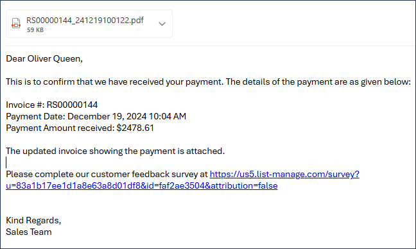Viewport: 416px width, 249px height.
Task: Click the Payment Amount received label
Action: [x=60, y=128]
